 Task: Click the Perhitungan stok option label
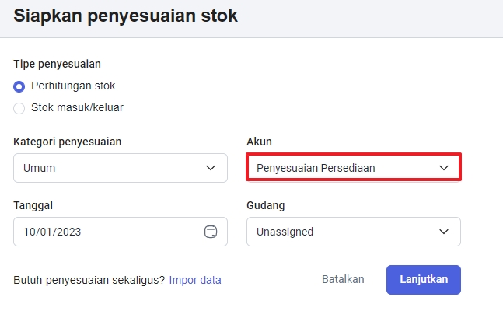[73, 86]
